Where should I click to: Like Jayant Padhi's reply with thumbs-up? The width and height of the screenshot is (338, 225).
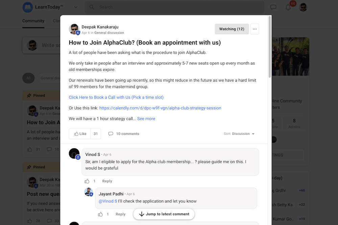pyautogui.click(x=100, y=214)
